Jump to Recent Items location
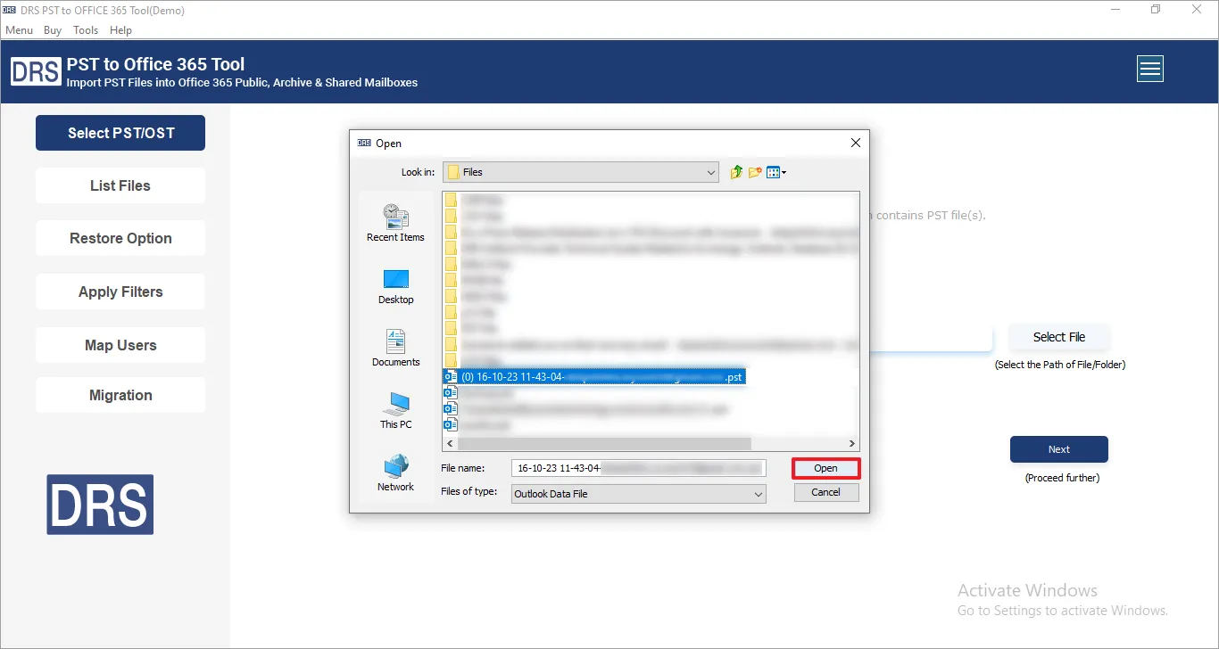 click(x=395, y=223)
